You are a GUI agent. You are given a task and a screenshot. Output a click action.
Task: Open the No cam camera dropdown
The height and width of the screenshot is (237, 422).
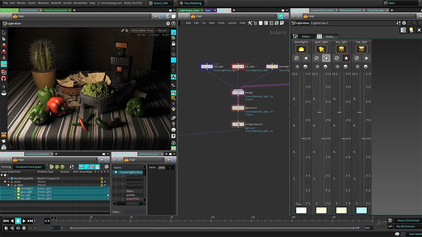point(163,30)
